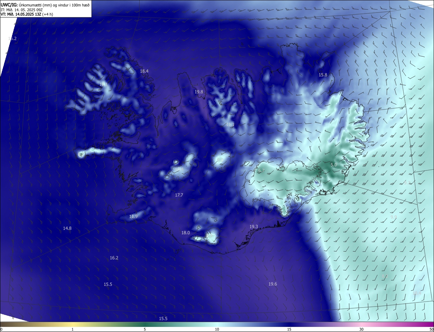
Task: Select the 6.7 value label on the map
Action: click(261, 171)
